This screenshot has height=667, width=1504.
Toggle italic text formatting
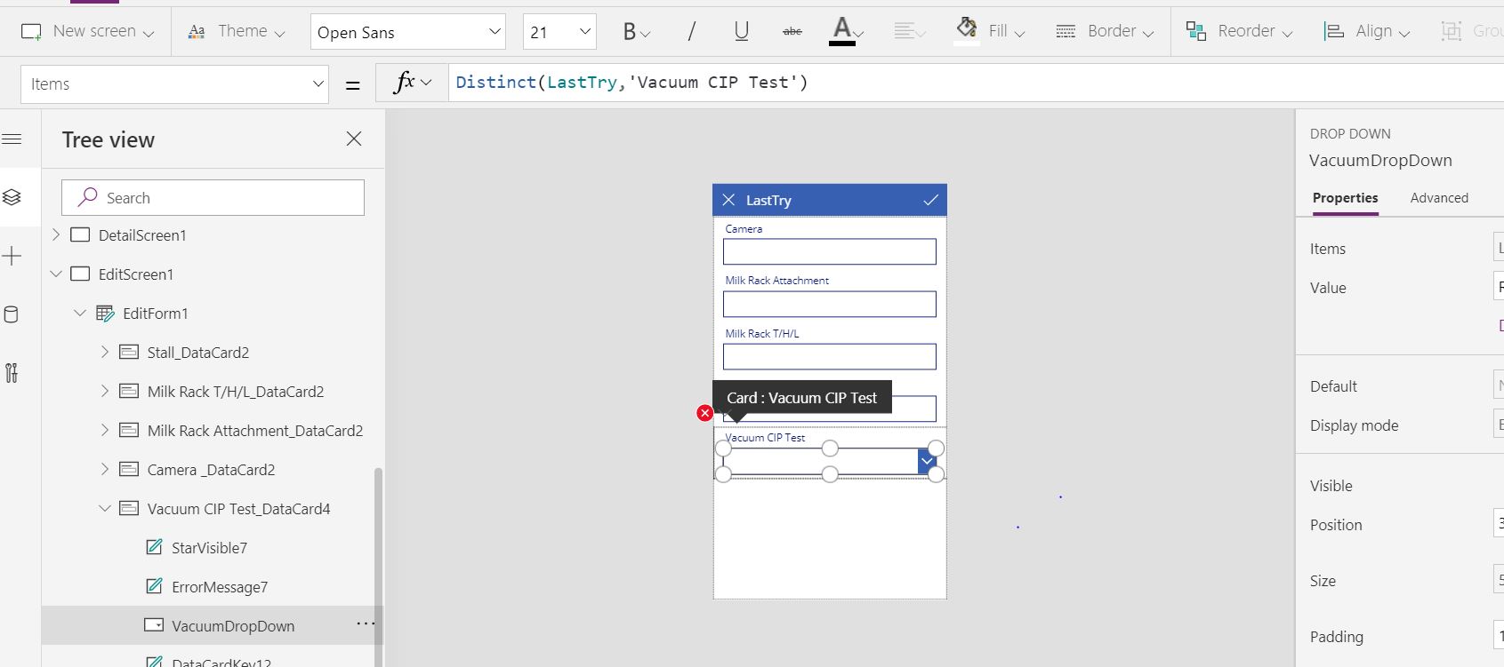(x=691, y=32)
